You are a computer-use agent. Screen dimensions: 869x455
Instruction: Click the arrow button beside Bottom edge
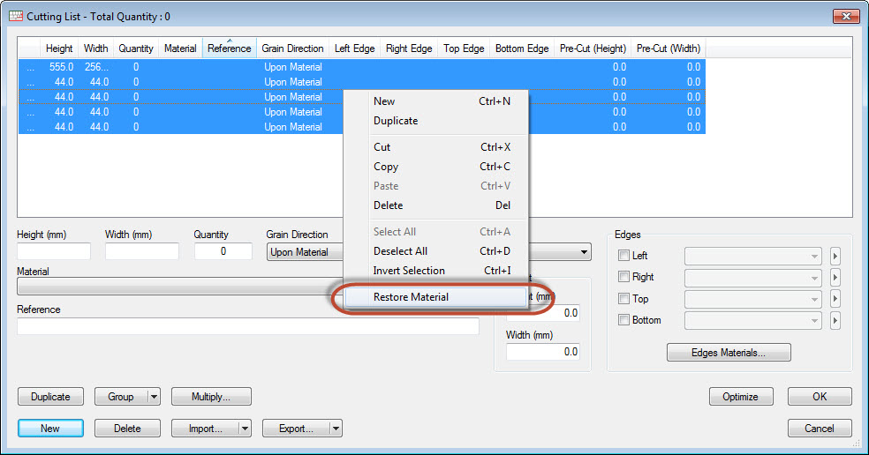[835, 320]
